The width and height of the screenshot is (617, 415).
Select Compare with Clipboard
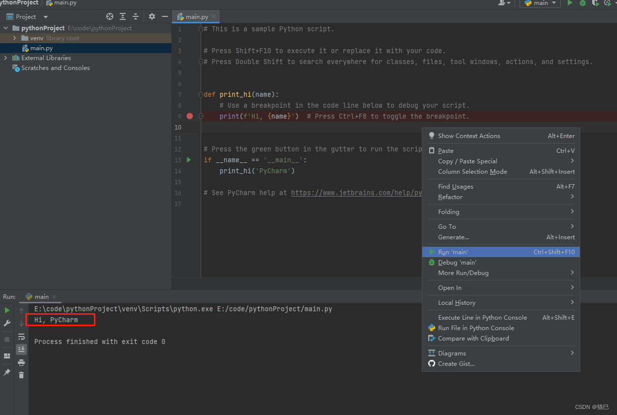(x=501, y=338)
